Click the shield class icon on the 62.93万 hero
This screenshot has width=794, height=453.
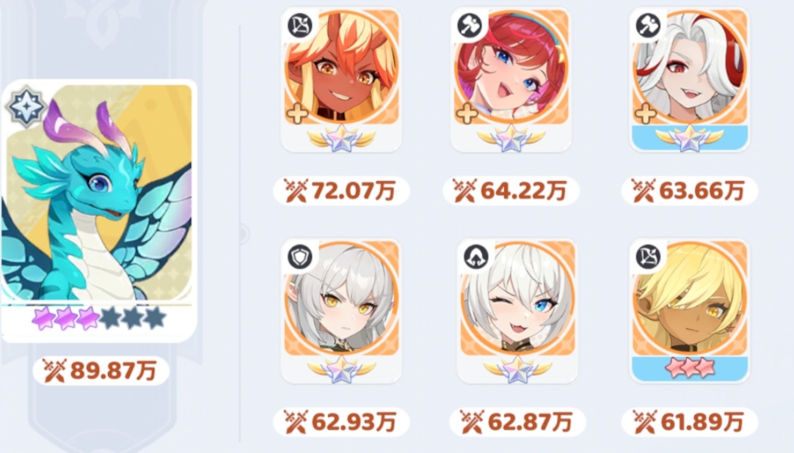point(300,257)
